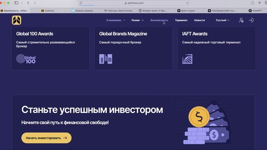The width and height of the screenshot is (267, 150).
Task: Go back with Safari back arrow
Action: [28, 3]
